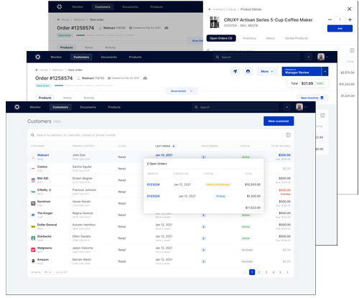Click Dollar General open orders badge
Viewport: 359px width, 298px height.
(x=203, y=227)
